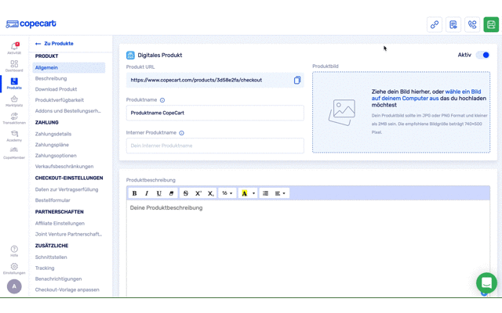Open Aktivität notifications in sidebar
The width and height of the screenshot is (502, 313).
click(x=14, y=49)
